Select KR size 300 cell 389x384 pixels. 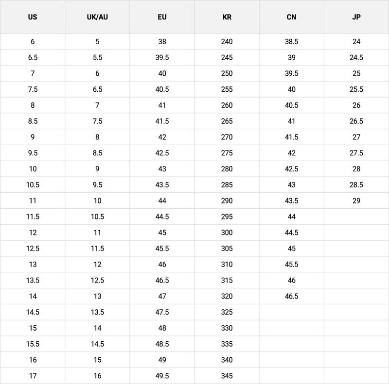227,233
